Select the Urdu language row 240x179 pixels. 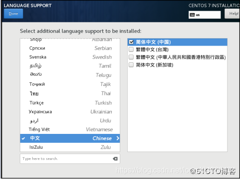[x=70, y=120]
